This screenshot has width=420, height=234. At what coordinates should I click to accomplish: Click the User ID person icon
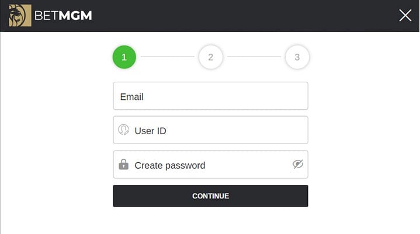point(123,130)
